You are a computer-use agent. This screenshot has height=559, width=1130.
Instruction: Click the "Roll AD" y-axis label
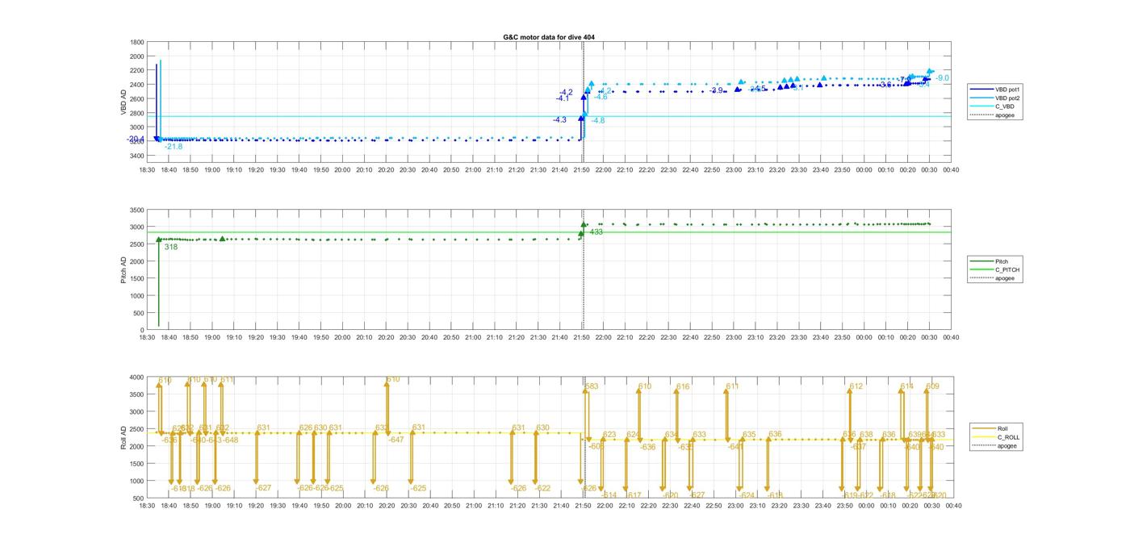coord(124,437)
